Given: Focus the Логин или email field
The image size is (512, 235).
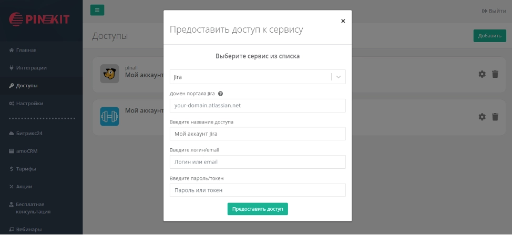Looking at the screenshot, I should 258,162.
